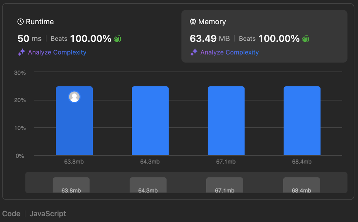The image size is (358, 222).
Task: Click the 68.4mb thumbnail in the overview strip
Action: pyautogui.click(x=301, y=185)
